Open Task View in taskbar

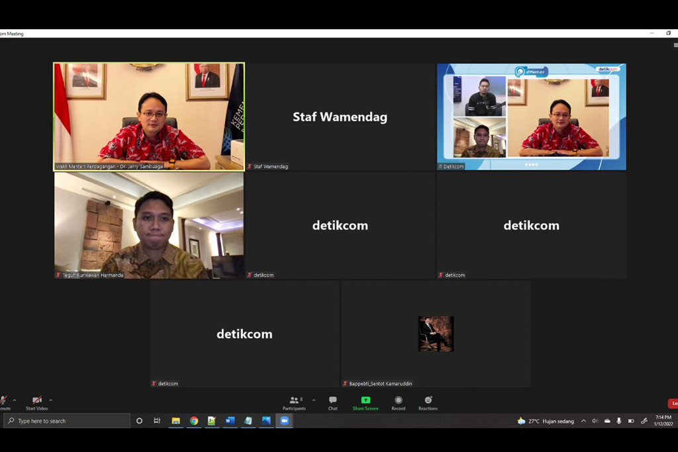point(157,421)
